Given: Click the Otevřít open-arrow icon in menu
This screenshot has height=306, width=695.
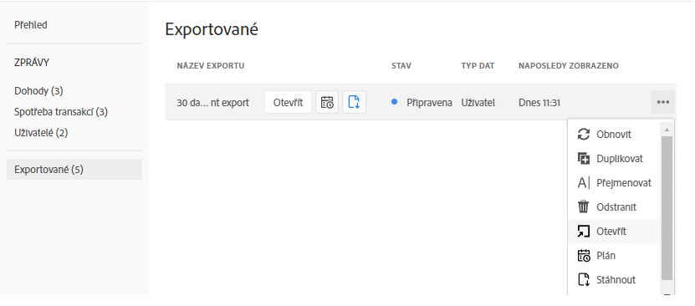Looking at the screenshot, I should point(584,231).
